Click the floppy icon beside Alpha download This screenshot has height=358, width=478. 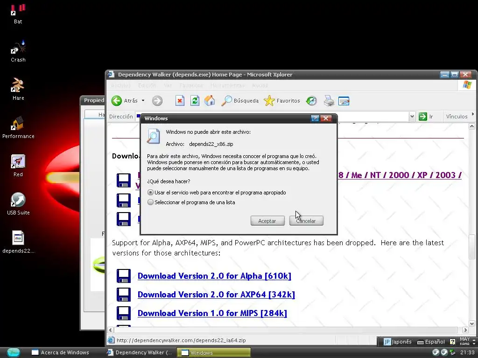123,276
